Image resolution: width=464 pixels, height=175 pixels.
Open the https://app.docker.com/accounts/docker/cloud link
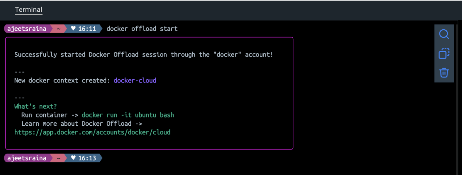(x=92, y=132)
